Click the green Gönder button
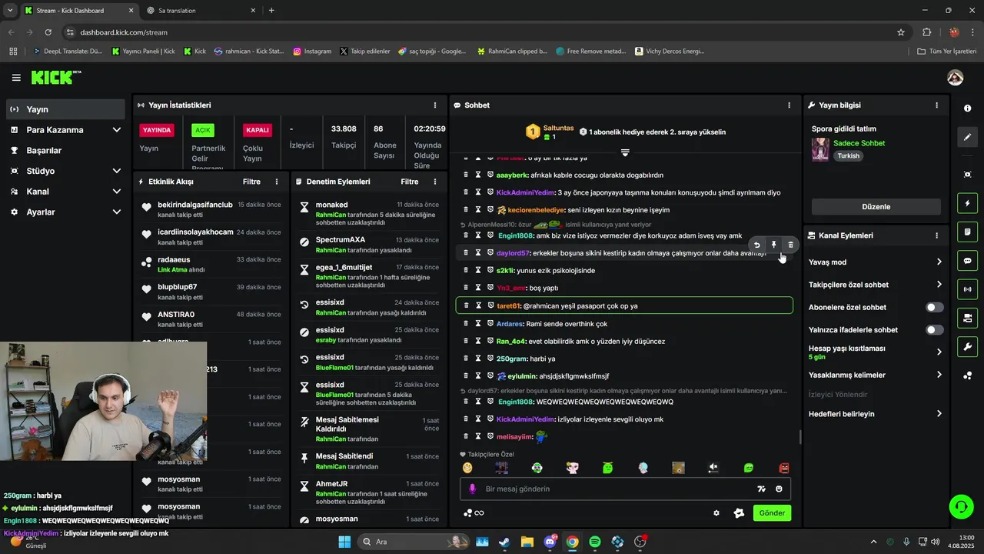This screenshot has height=554, width=984. [772, 513]
